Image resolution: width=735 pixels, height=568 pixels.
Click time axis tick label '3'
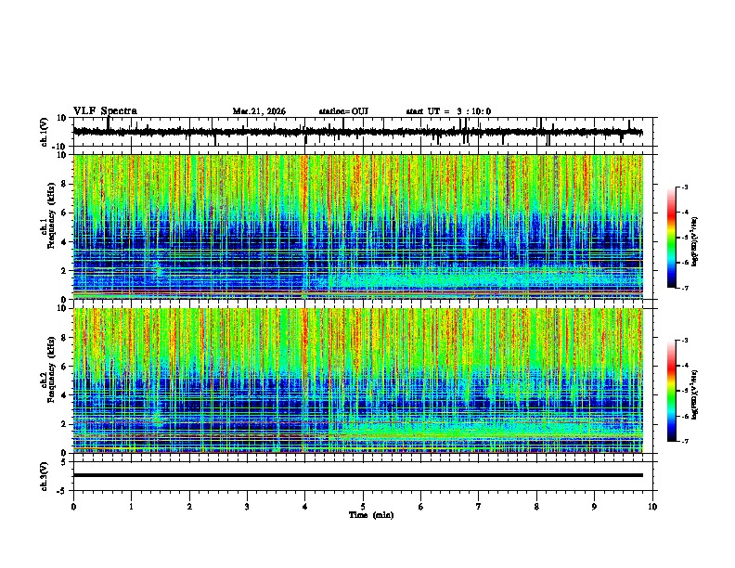coord(247,507)
